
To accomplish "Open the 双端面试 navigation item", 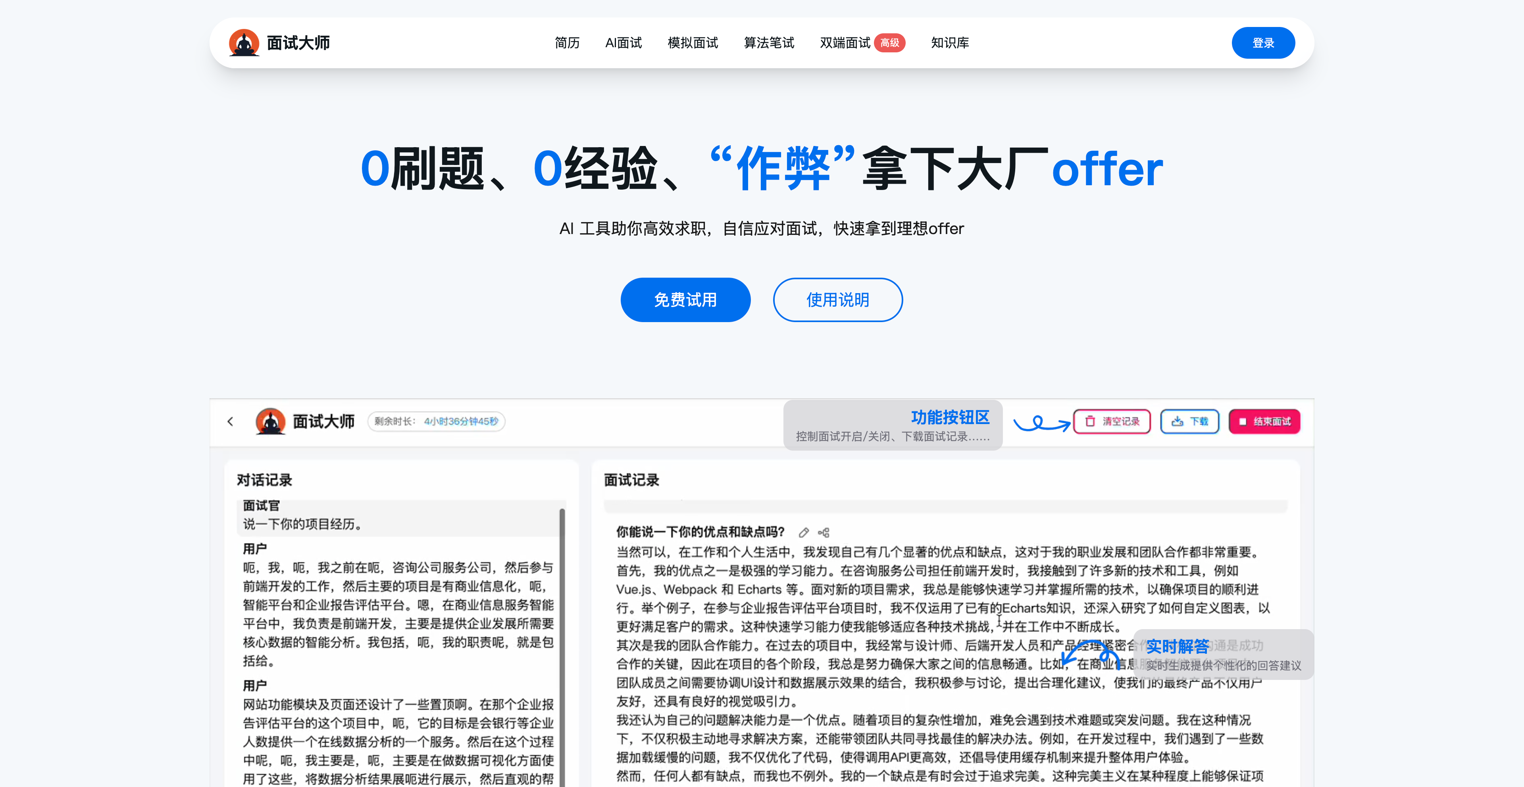I will tap(844, 42).
